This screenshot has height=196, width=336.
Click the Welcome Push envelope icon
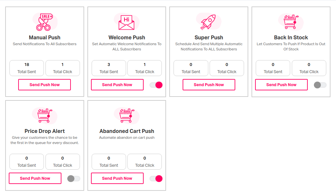click(x=127, y=22)
